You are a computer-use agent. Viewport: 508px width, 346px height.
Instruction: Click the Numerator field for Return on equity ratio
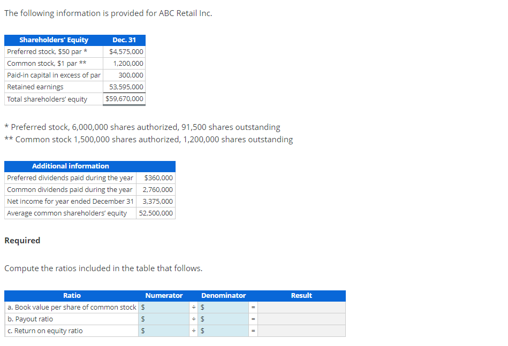point(166,330)
